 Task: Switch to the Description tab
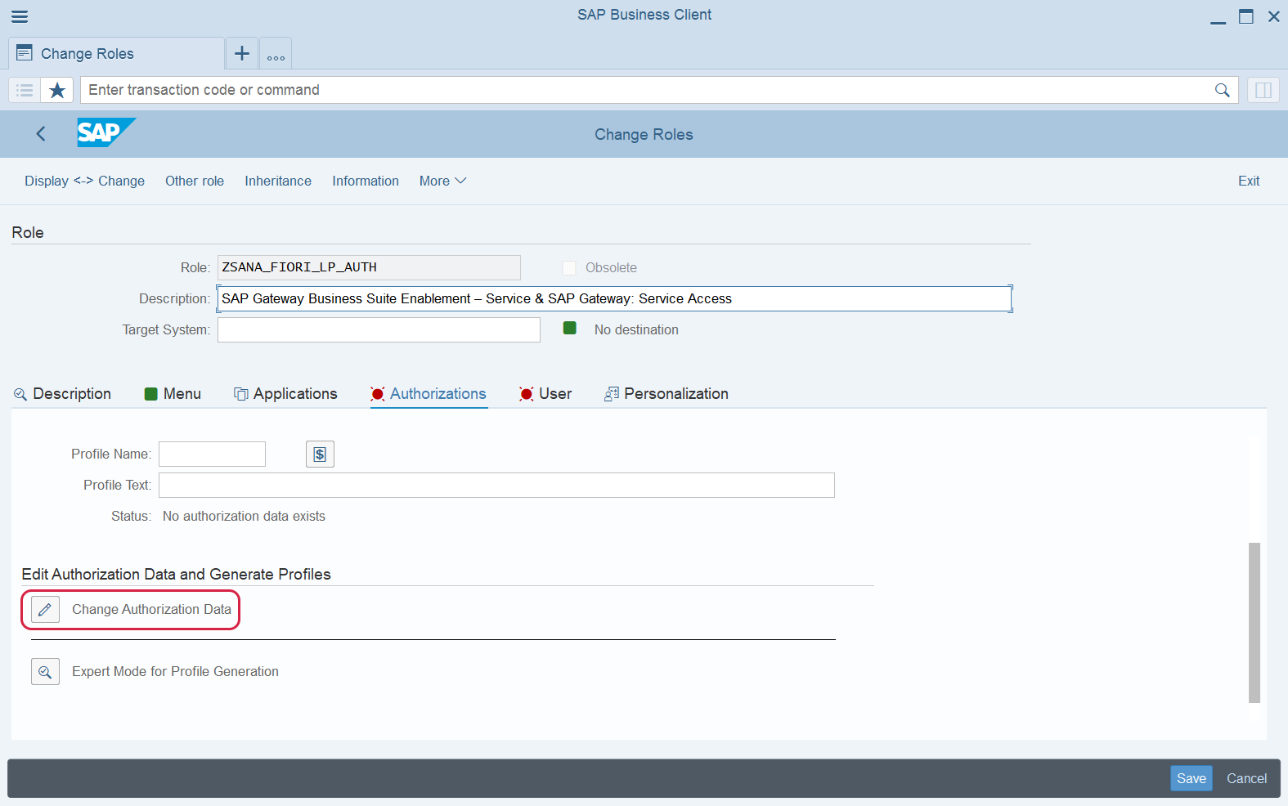[62, 394]
